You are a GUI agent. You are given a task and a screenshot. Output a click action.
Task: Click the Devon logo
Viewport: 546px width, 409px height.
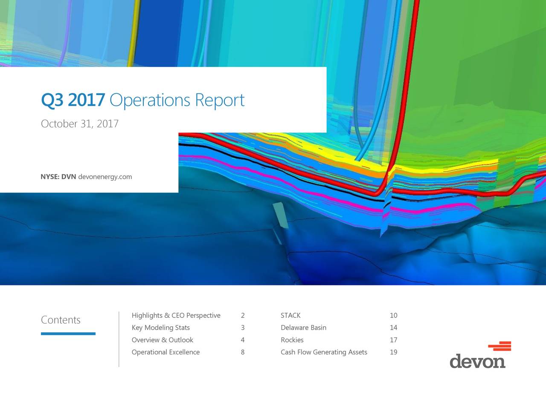coord(480,355)
